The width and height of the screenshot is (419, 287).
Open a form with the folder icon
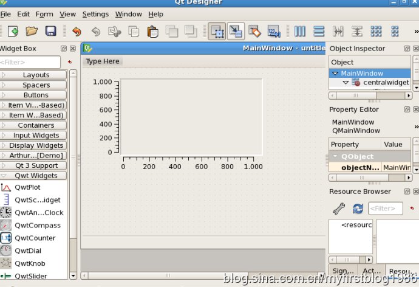point(32,31)
